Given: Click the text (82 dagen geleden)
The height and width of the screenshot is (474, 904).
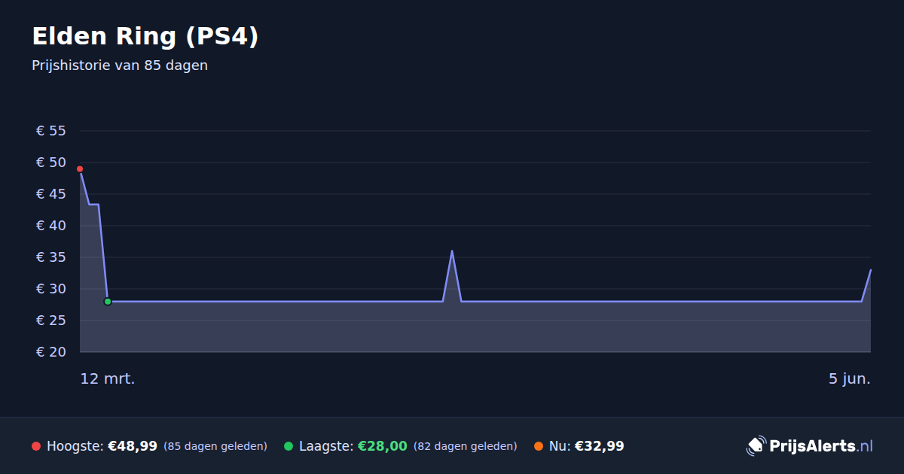Looking at the screenshot, I should coord(466,446).
